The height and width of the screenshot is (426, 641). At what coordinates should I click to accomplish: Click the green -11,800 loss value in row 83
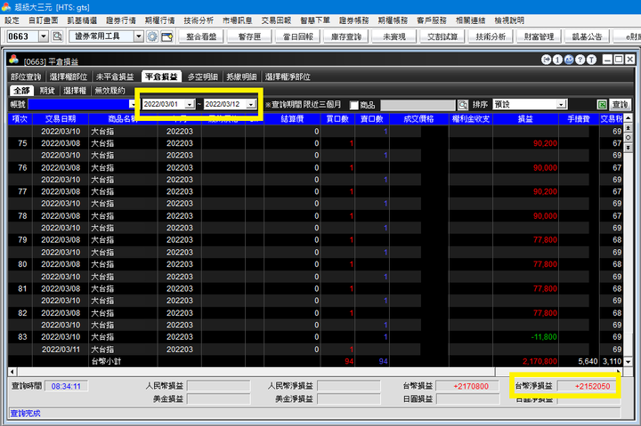click(544, 337)
